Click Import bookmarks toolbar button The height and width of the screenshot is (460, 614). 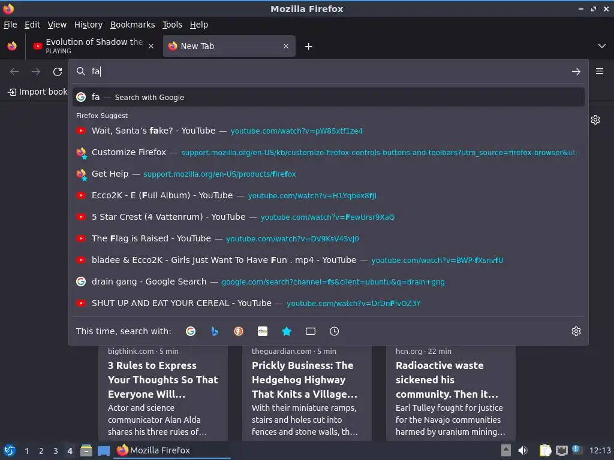pyautogui.click(x=38, y=92)
